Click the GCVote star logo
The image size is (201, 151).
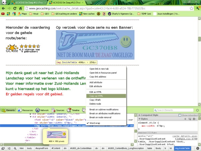click(12, 48)
